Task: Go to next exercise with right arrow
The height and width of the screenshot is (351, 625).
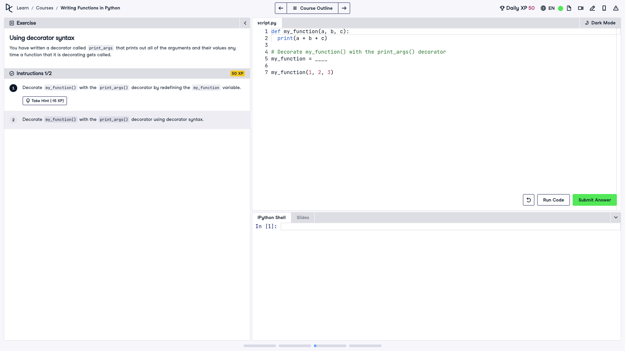Action: tap(344, 8)
